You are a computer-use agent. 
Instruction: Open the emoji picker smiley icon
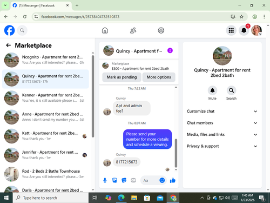pos(162,180)
